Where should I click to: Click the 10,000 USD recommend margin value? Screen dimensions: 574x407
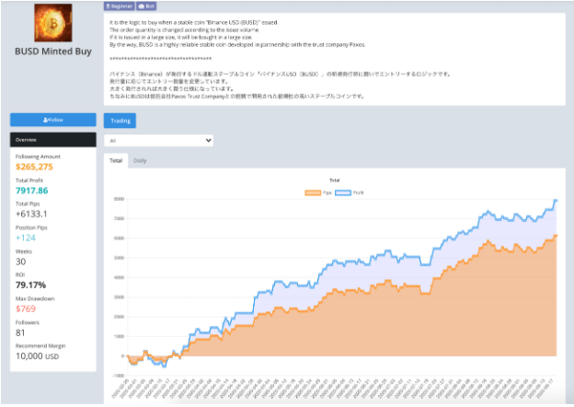[x=37, y=356]
